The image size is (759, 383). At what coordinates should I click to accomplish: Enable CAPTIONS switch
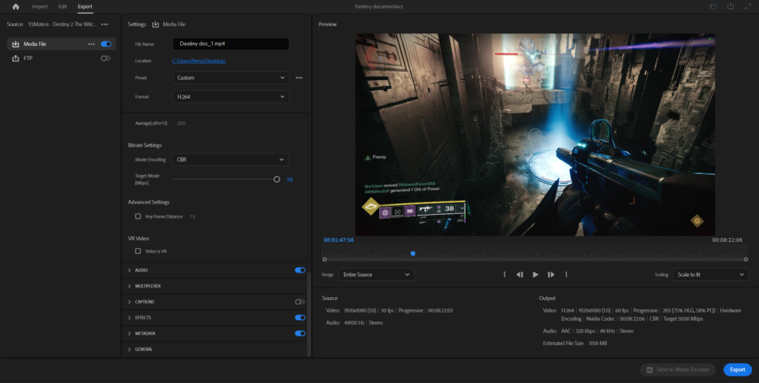coord(300,302)
